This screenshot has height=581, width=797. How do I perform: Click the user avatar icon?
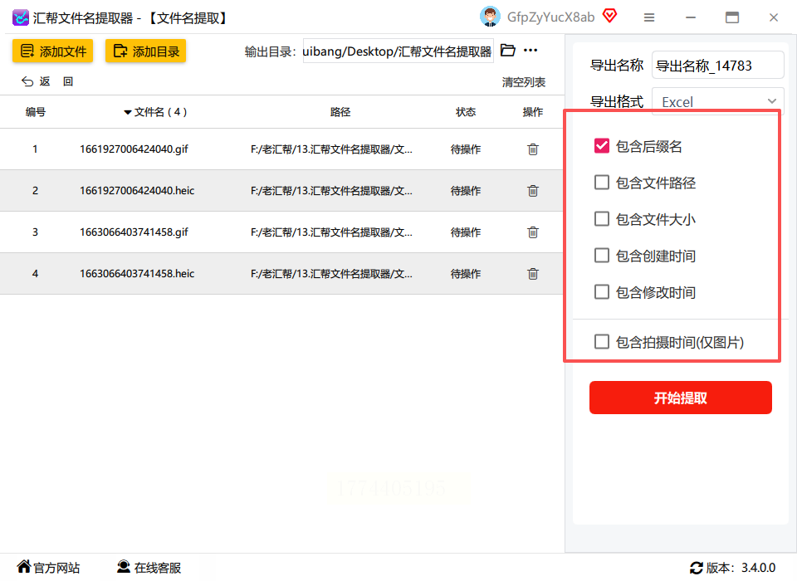pyautogui.click(x=490, y=17)
